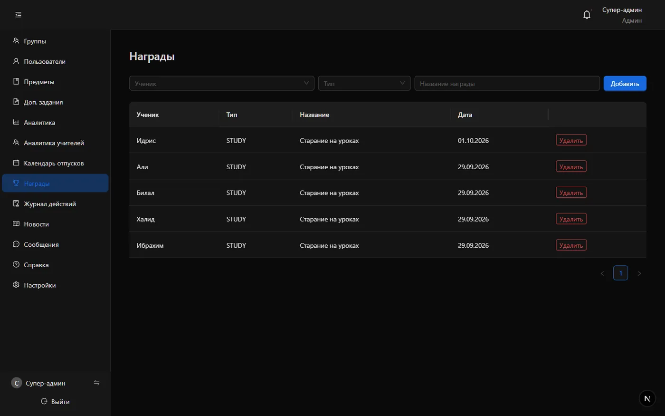Viewport: 665px width, 416px height.
Task: Go to the previous page arrow
Action: (602, 273)
